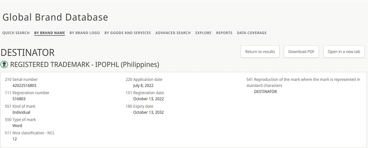368x148 pixels.
Task: Open the Quick Search tab
Action: pyautogui.click(x=16, y=33)
